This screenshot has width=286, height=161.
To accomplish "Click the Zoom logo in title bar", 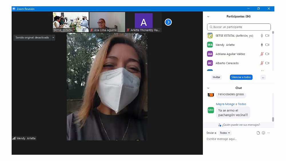I will click(x=14, y=9).
